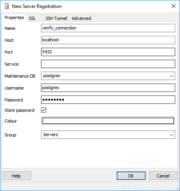The height and width of the screenshot is (191, 180).
Task: Toggle the Store password checkbox
Action: [43, 110]
